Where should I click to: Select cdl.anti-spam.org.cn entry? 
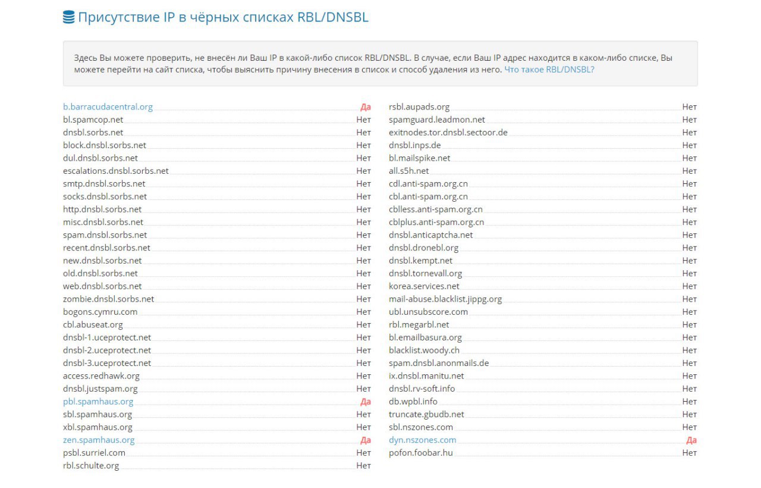coord(428,183)
